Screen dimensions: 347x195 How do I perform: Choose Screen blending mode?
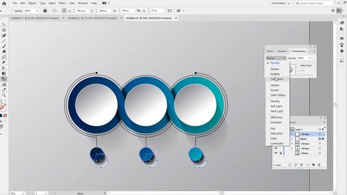[x=274, y=90]
